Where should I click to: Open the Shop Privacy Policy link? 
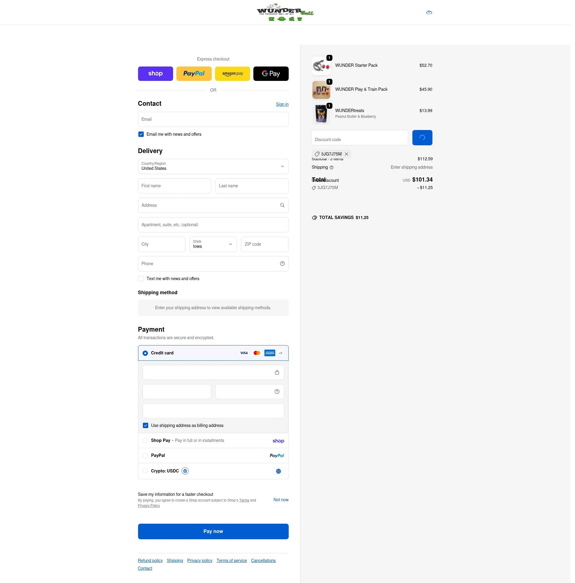coord(149,506)
